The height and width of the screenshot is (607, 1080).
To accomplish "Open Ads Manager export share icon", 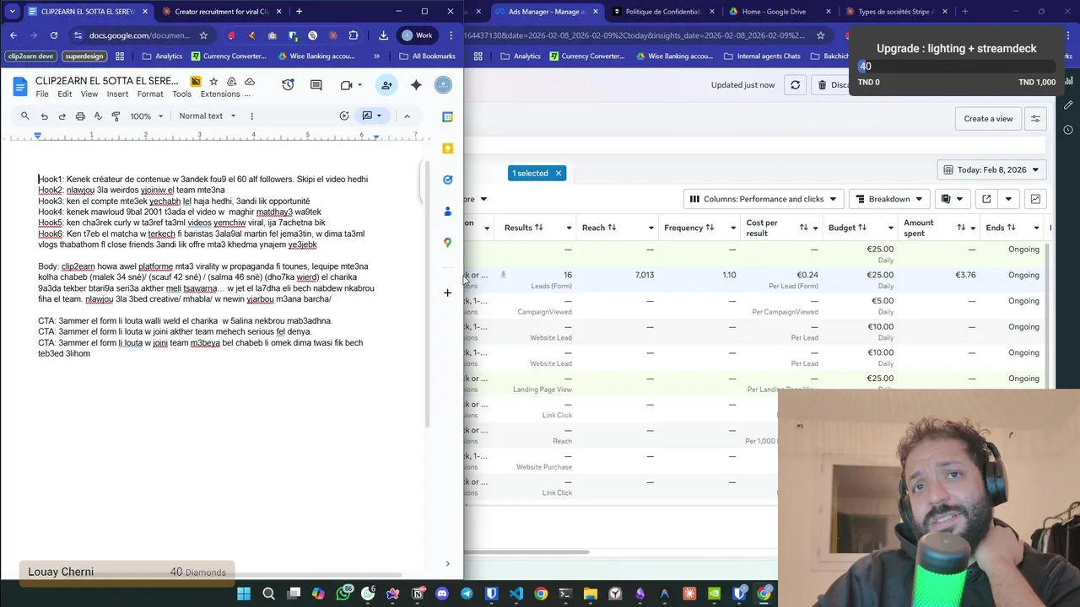I will (x=985, y=199).
